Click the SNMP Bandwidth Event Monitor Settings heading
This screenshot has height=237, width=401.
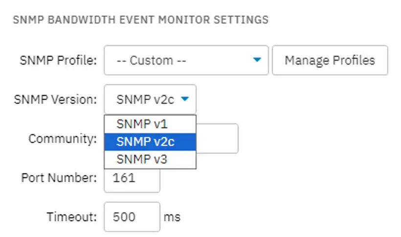(141, 20)
